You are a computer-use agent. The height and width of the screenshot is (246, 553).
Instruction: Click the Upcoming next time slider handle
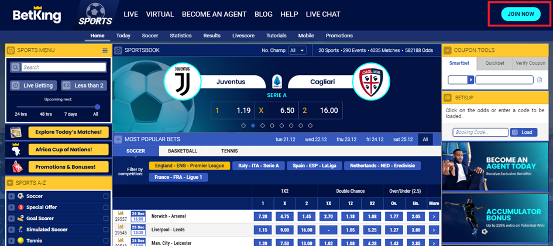[97, 107]
